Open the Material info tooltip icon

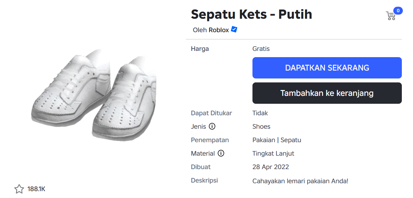point(221,153)
